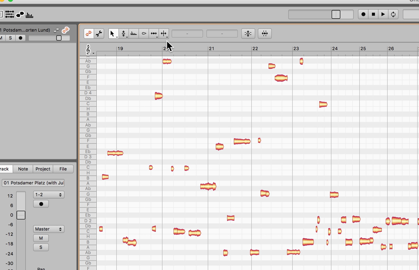Select the Amplitude tool
This screenshot has width=419, height=270.
(x=144, y=33)
